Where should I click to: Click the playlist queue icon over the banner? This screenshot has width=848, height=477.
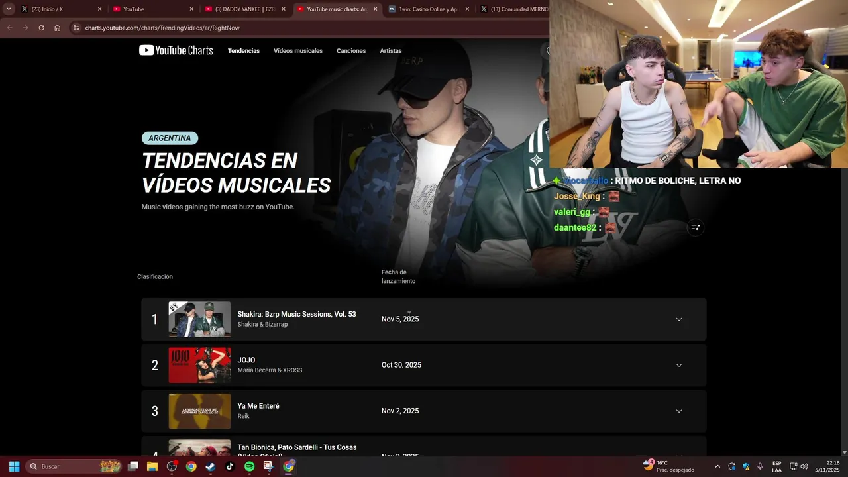[x=695, y=227]
